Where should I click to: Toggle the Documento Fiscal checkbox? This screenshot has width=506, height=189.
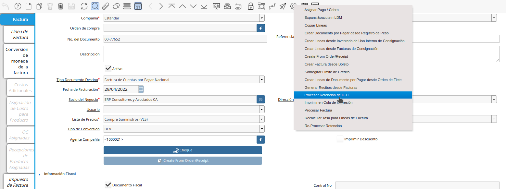[108, 185]
